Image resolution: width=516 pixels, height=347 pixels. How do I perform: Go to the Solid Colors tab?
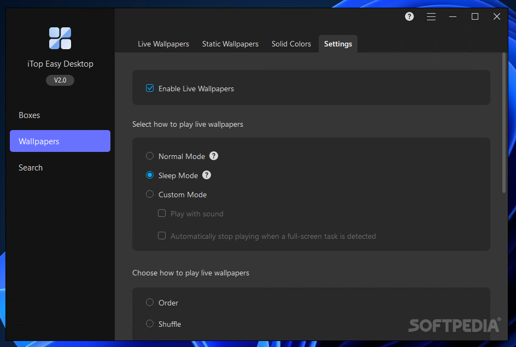[x=291, y=44]
